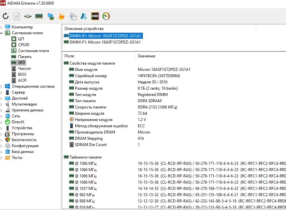This screenshot has width=286, height=210.
Task: Select Конфигурация in the tree
Action: click(x=25, y=146)
